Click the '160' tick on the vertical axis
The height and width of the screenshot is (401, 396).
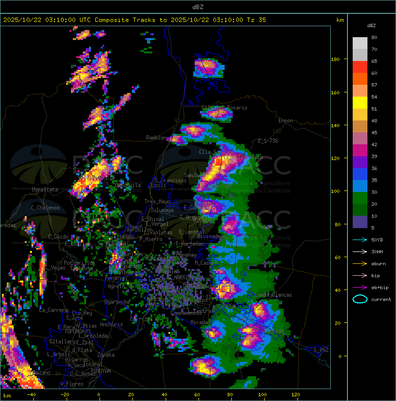pos(335,92)
